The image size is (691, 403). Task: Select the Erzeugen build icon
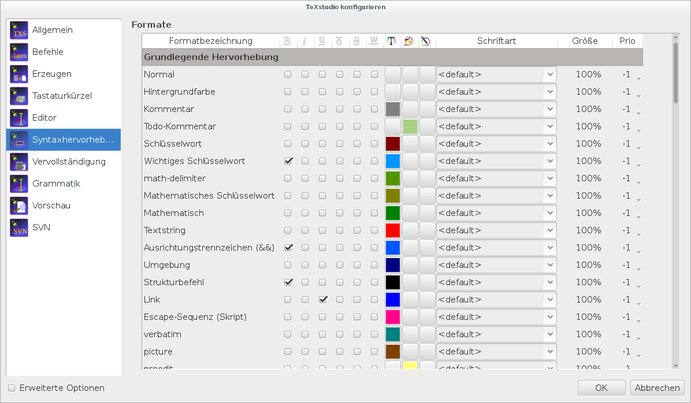pyautogui.click(x=19, y=74)
